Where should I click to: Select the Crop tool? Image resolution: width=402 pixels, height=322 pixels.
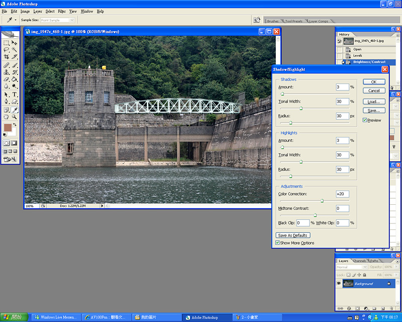click(7, 57)
